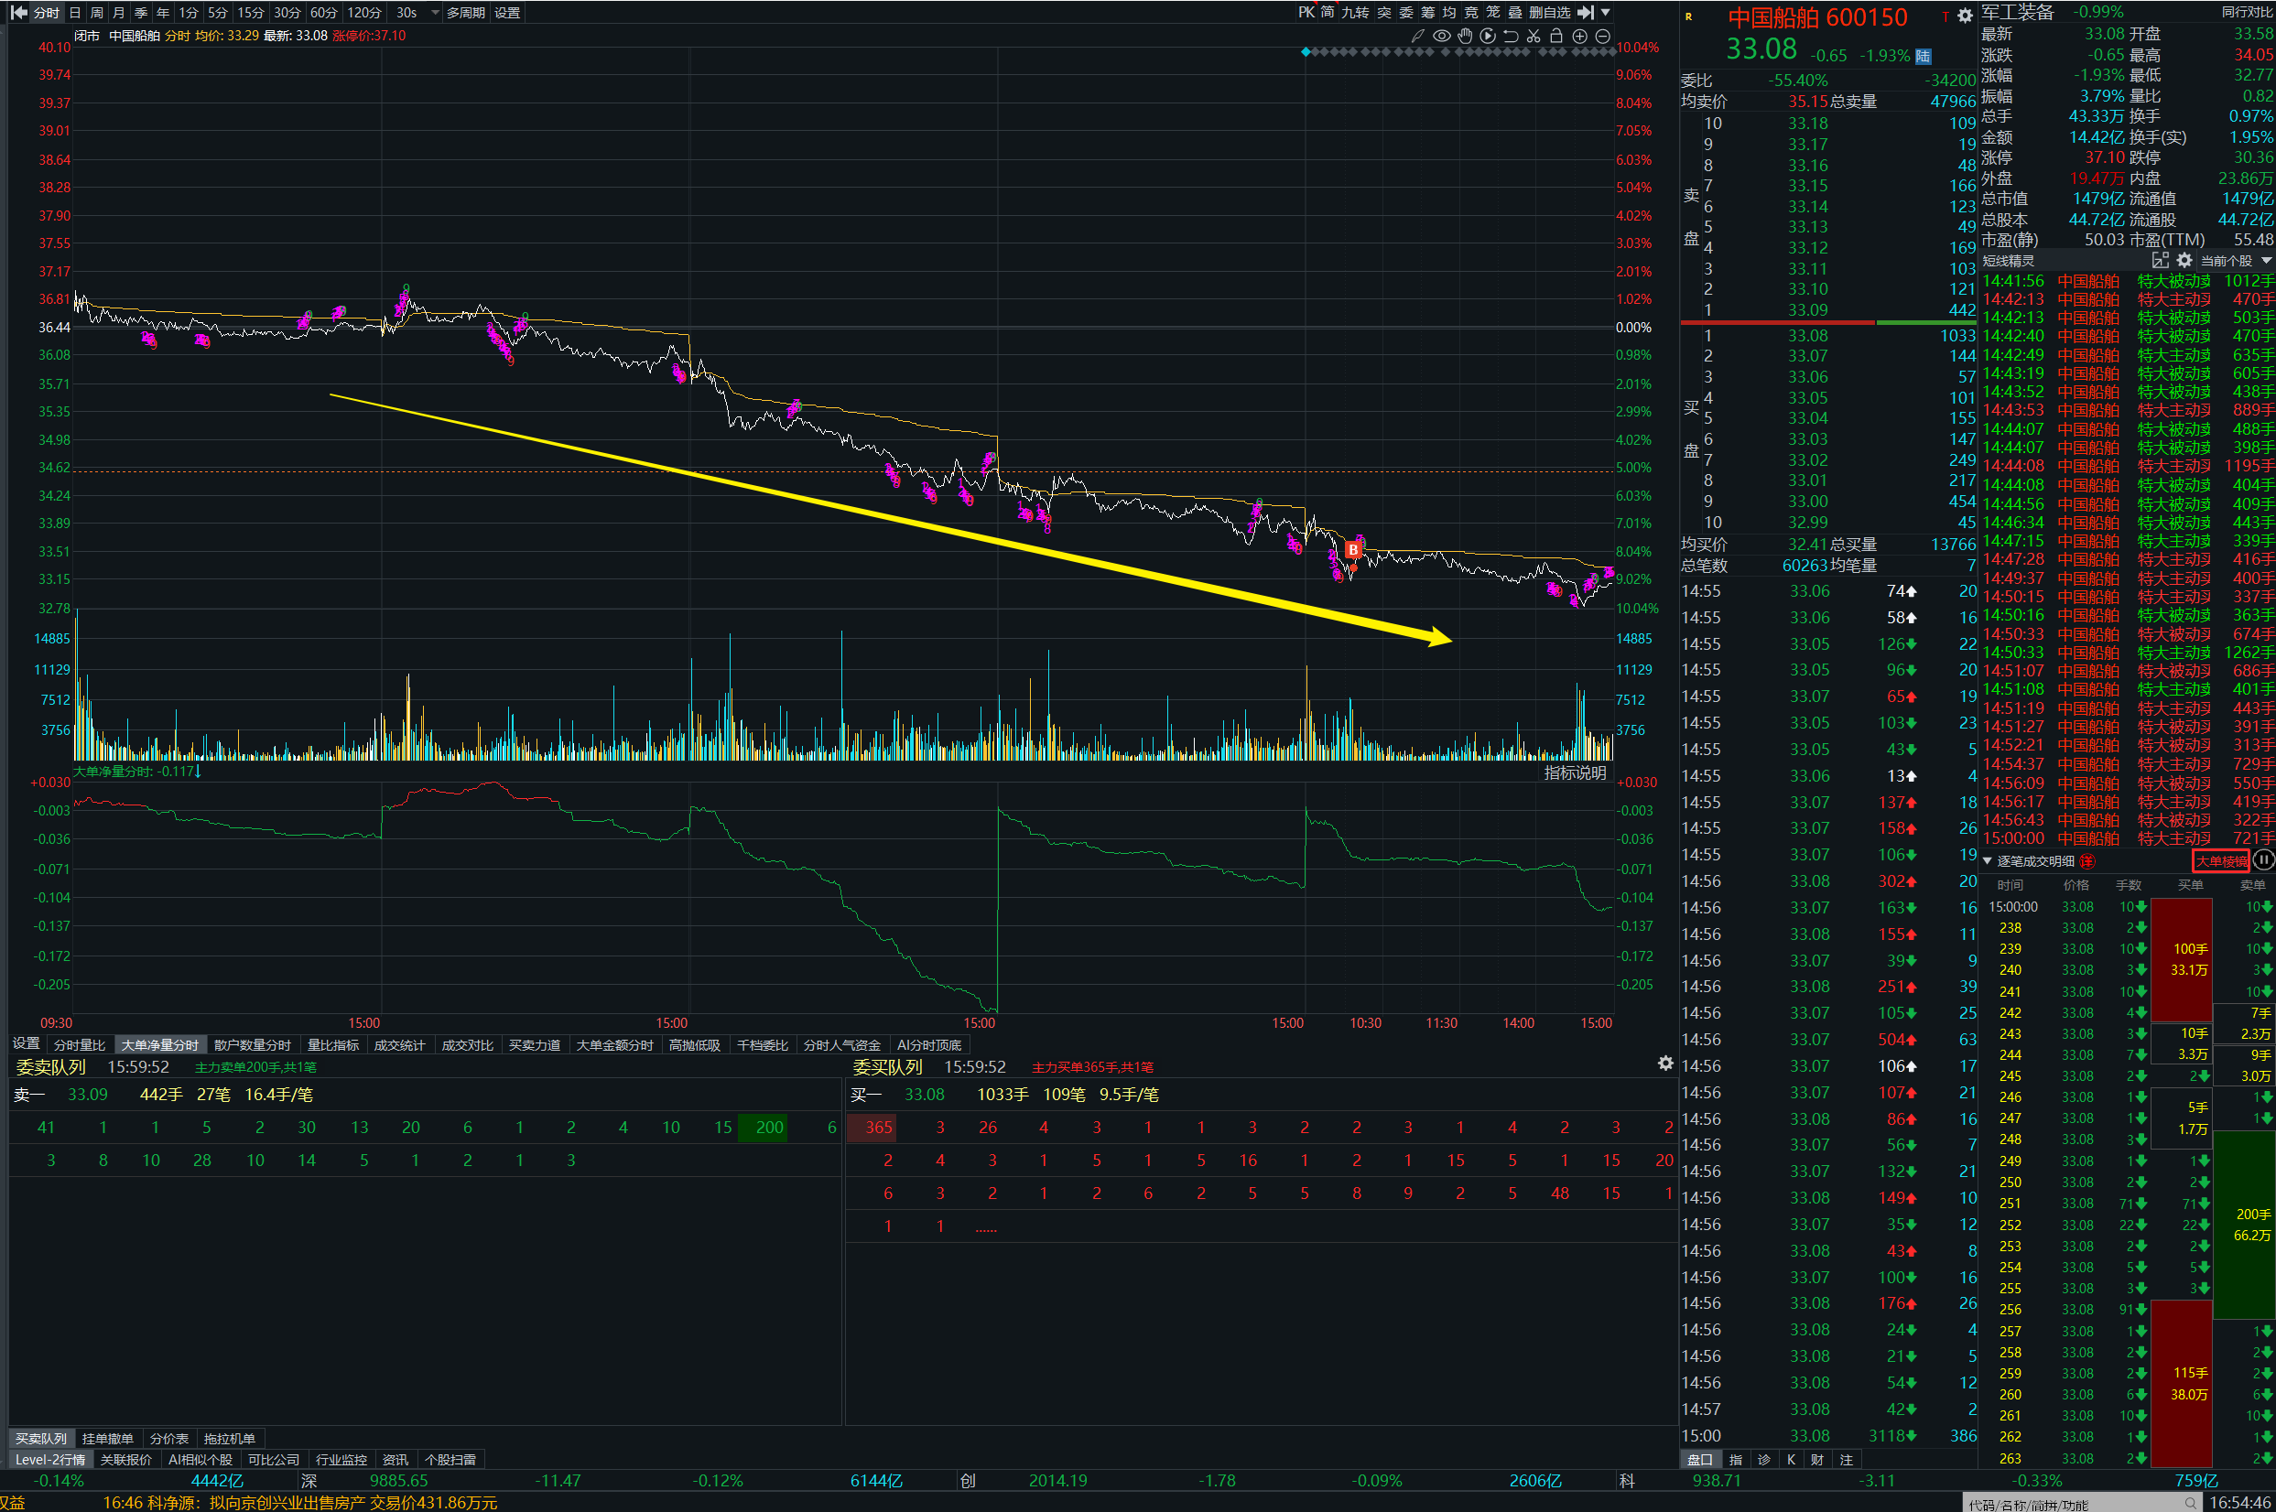
Task: Zoom in with the plus circle icon
Action: click(1579, 36)
